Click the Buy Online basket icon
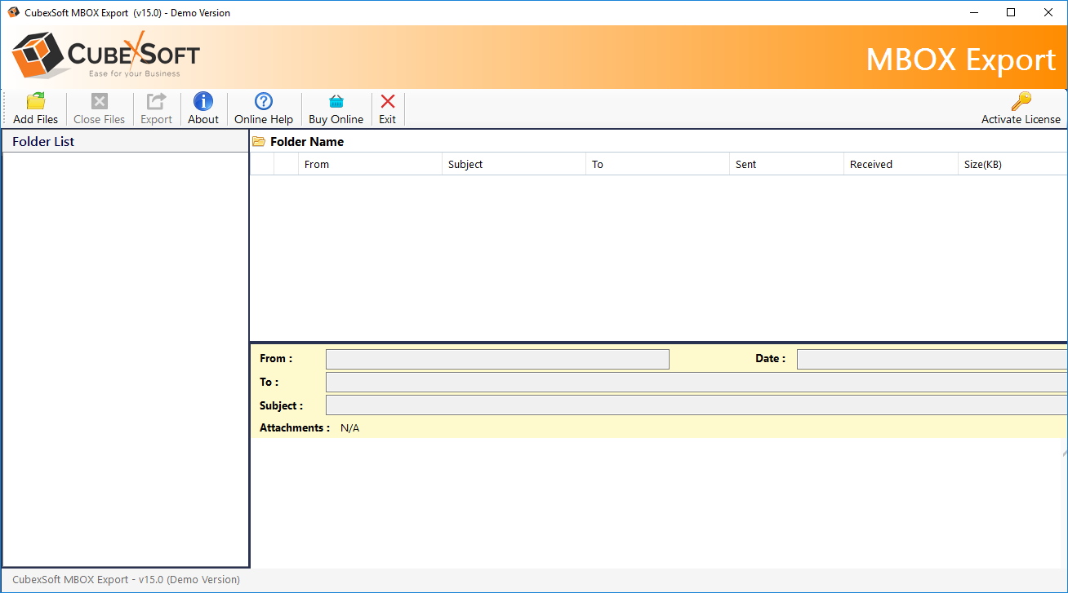 coord(336,101)
